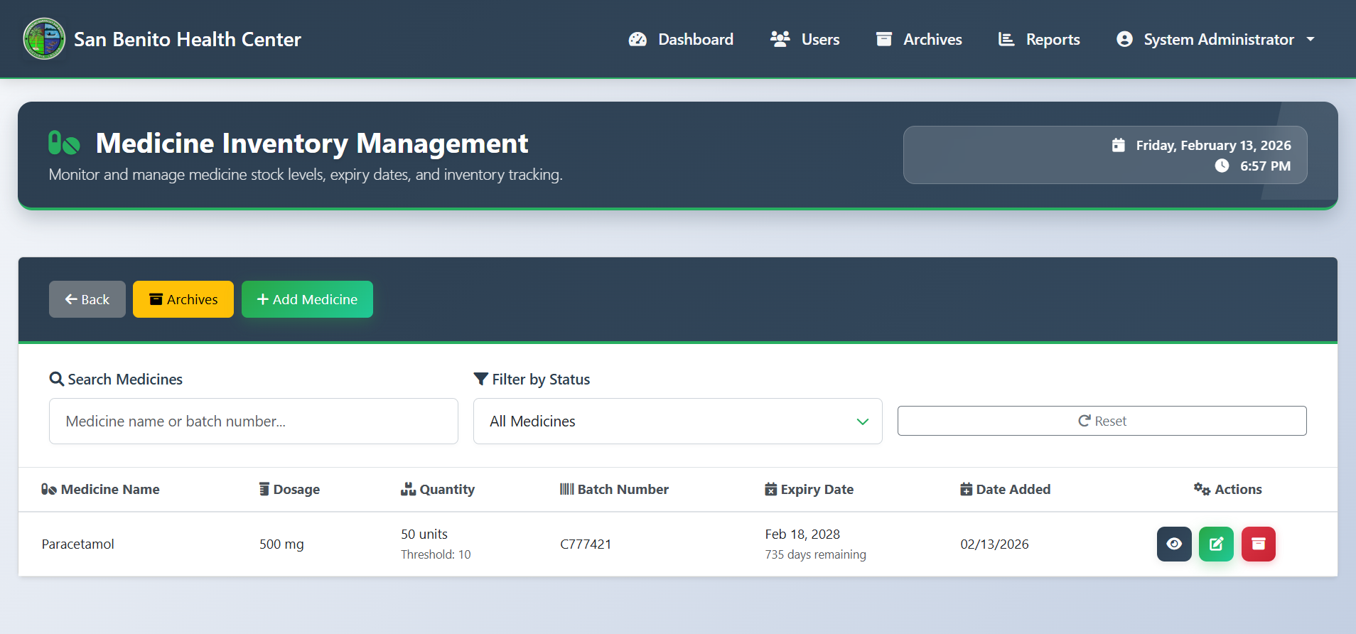
Task: Click the chevron arrow in status filter
Action: coord(862,421)
